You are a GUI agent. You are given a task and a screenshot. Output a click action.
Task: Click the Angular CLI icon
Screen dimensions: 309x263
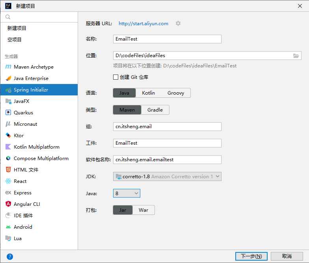(x=8, y=204)
